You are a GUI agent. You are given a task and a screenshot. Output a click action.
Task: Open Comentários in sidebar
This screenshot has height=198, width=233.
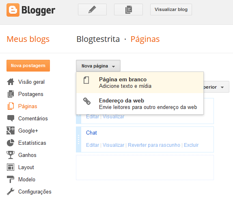(33, 118)
